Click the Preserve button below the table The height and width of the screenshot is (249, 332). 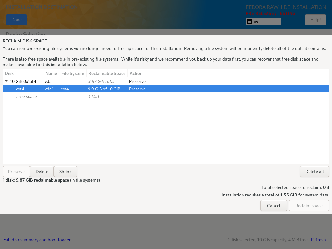coord(16,172)
